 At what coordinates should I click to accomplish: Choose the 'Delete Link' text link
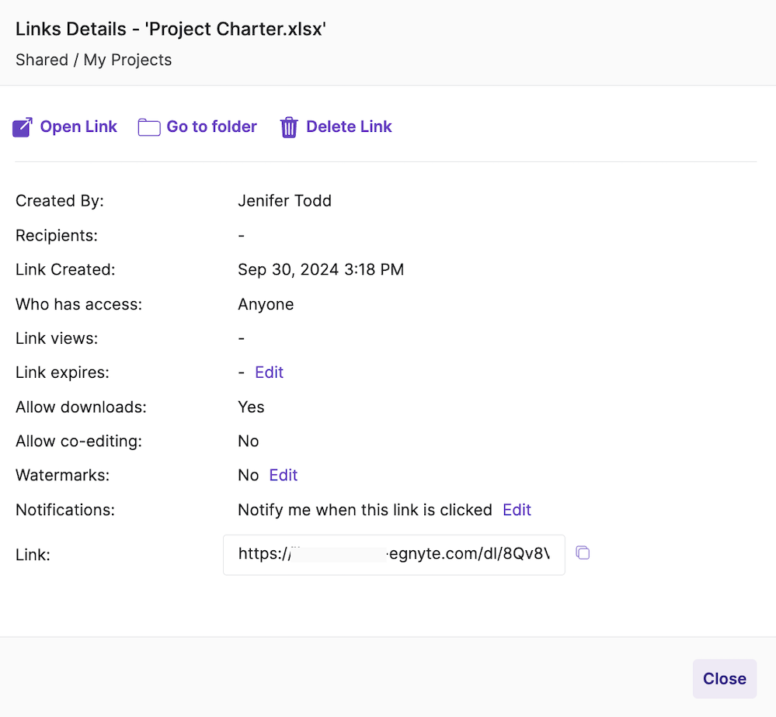349,126
